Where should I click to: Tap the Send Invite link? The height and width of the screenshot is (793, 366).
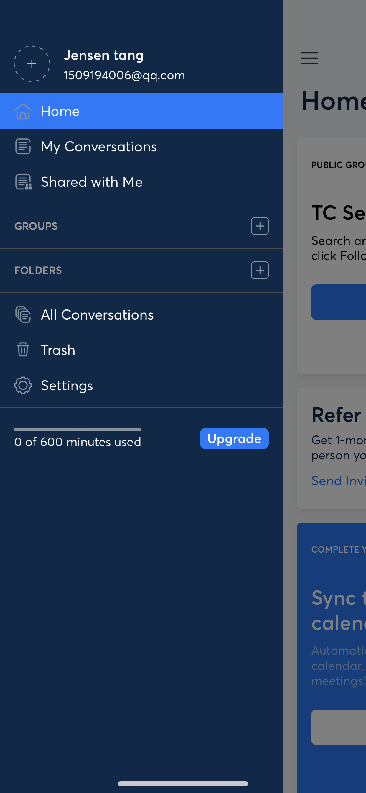click(x=338, y=481)
